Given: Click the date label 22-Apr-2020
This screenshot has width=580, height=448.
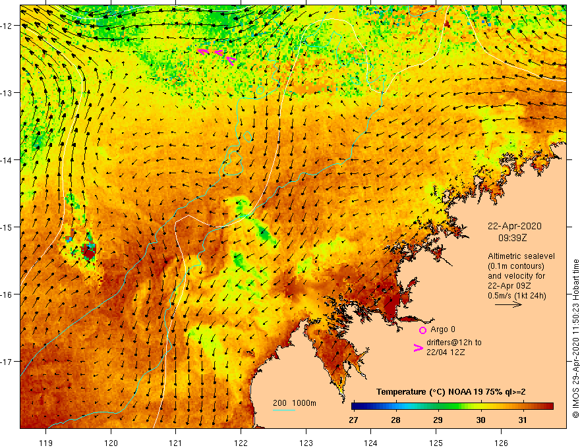Looking at the screenshot, I should 515,226.
